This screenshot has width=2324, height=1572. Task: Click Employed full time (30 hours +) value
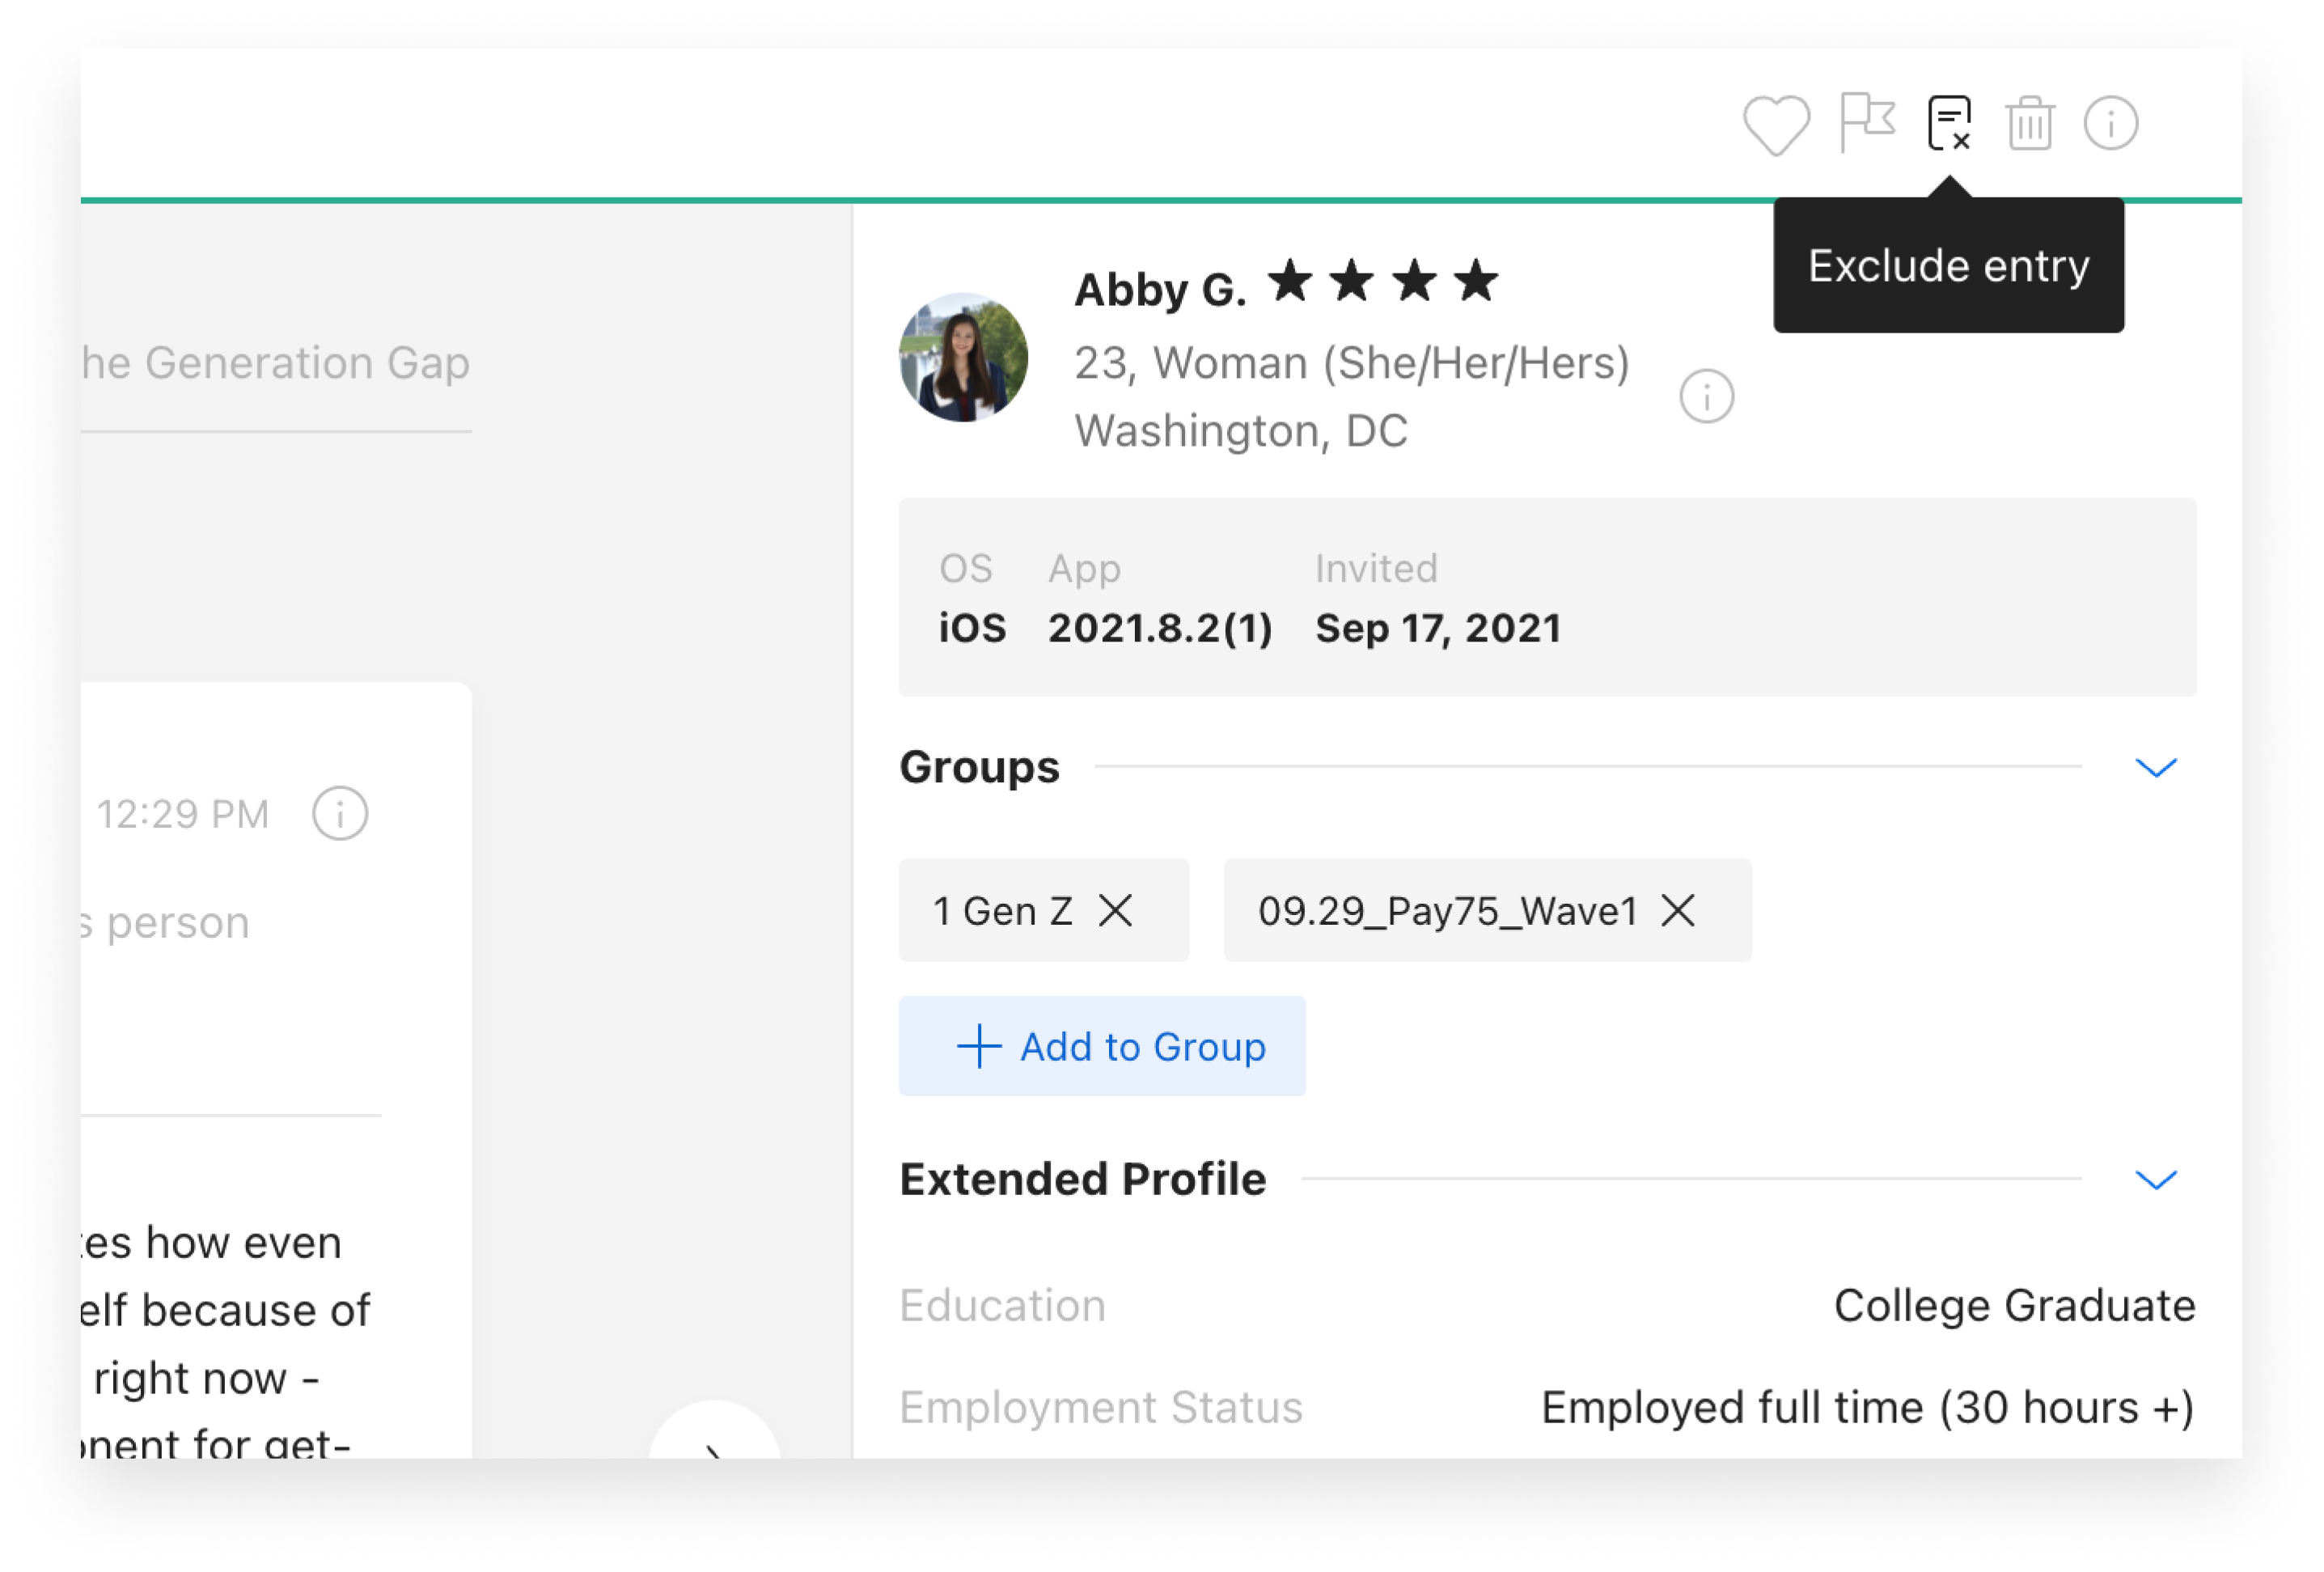(x=1867, y=1407)
